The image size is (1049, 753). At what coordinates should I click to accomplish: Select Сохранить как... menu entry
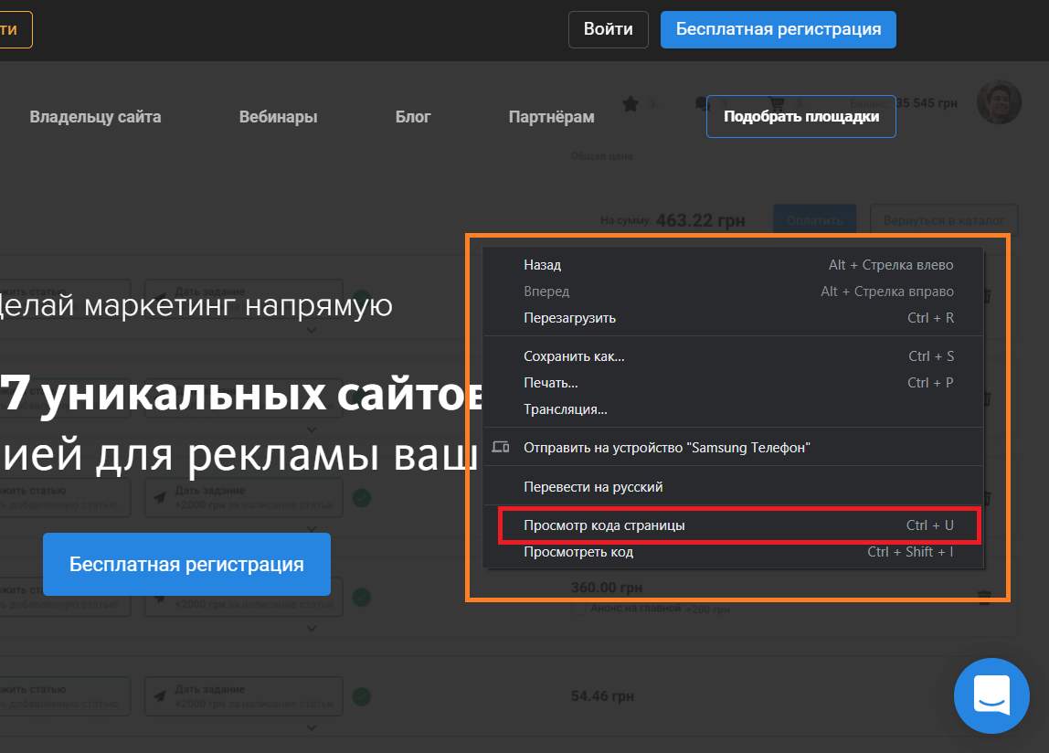tap(574, 356)
